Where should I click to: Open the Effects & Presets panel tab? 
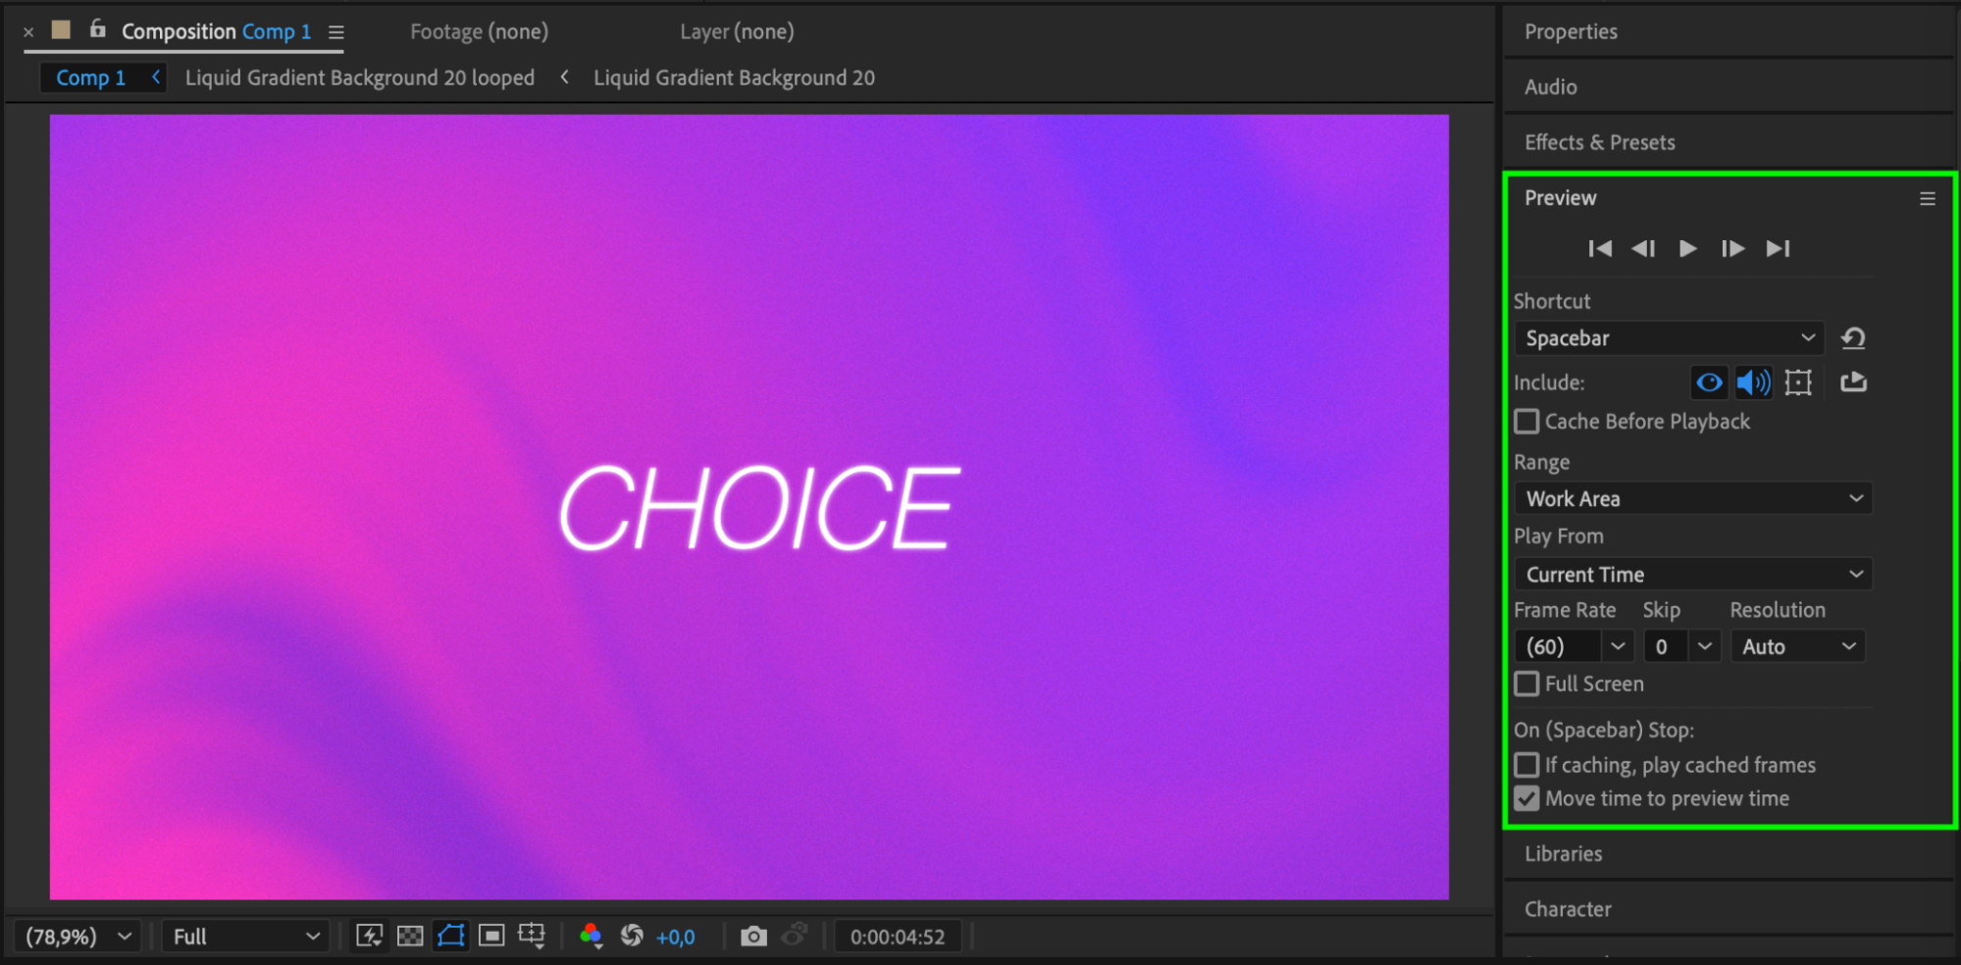(x=1599, y=142)
